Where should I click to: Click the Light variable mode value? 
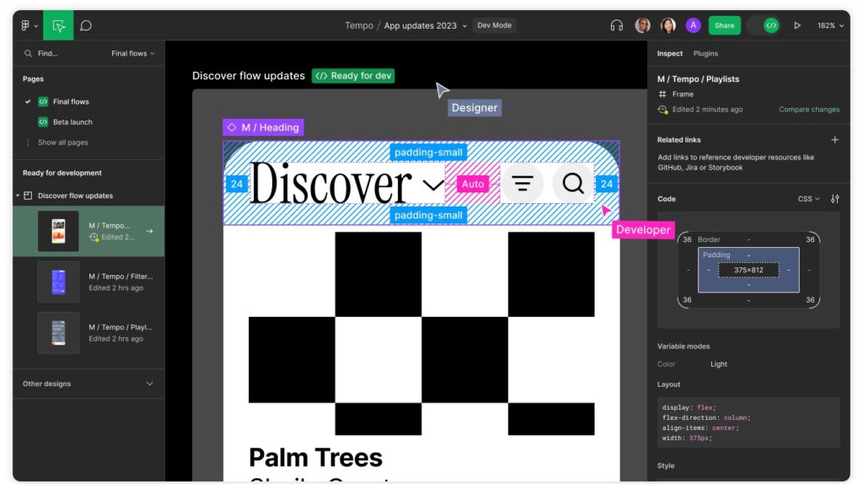coord(718,364)
